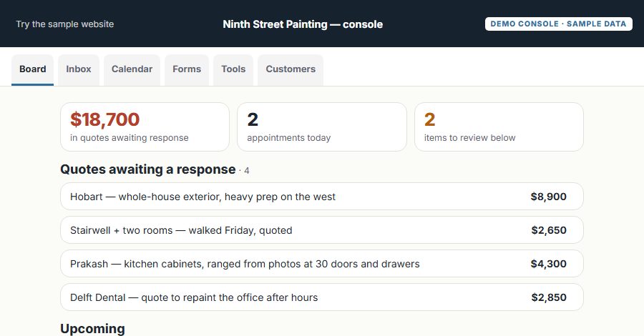Click the $2,650 amount
This screenshot has height=336, width=644.
[x=549, y=230]
